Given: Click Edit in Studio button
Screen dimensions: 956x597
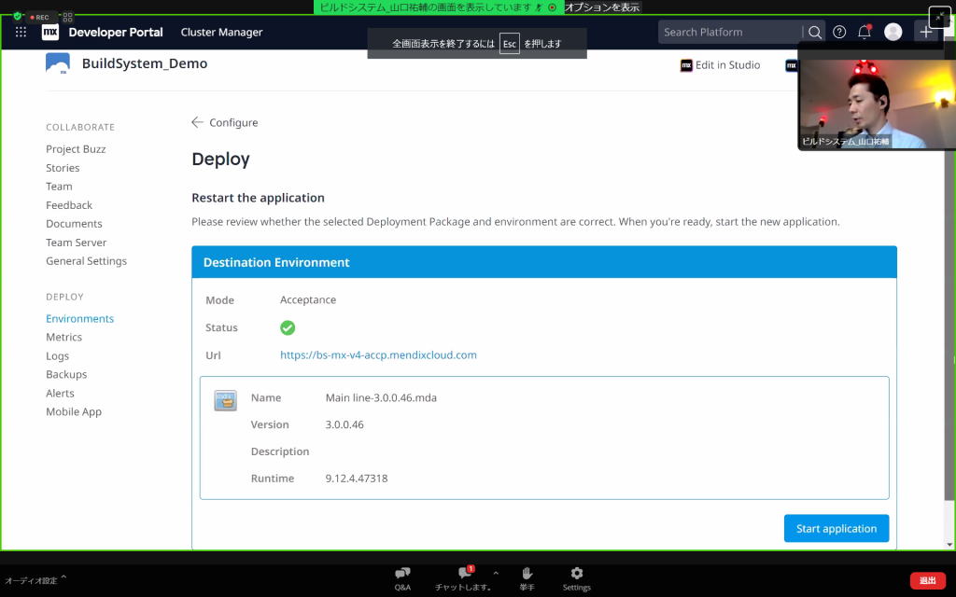Looking at the screenshot, I should 720,65.
